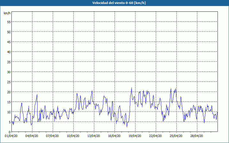Click the y-axis value 25

(9, 82)
